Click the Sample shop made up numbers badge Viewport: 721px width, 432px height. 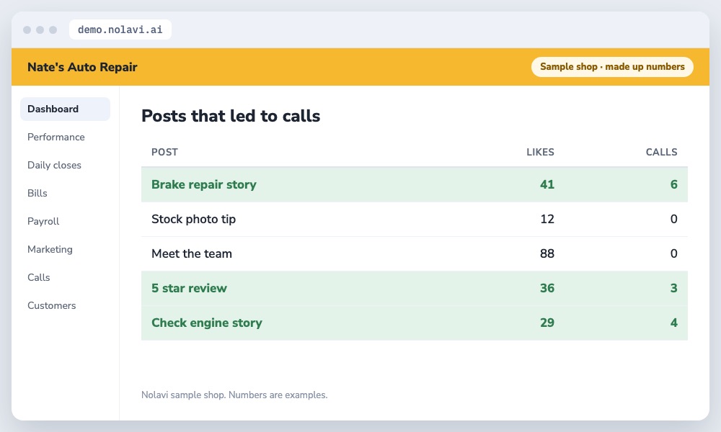[x=612, y=66]
